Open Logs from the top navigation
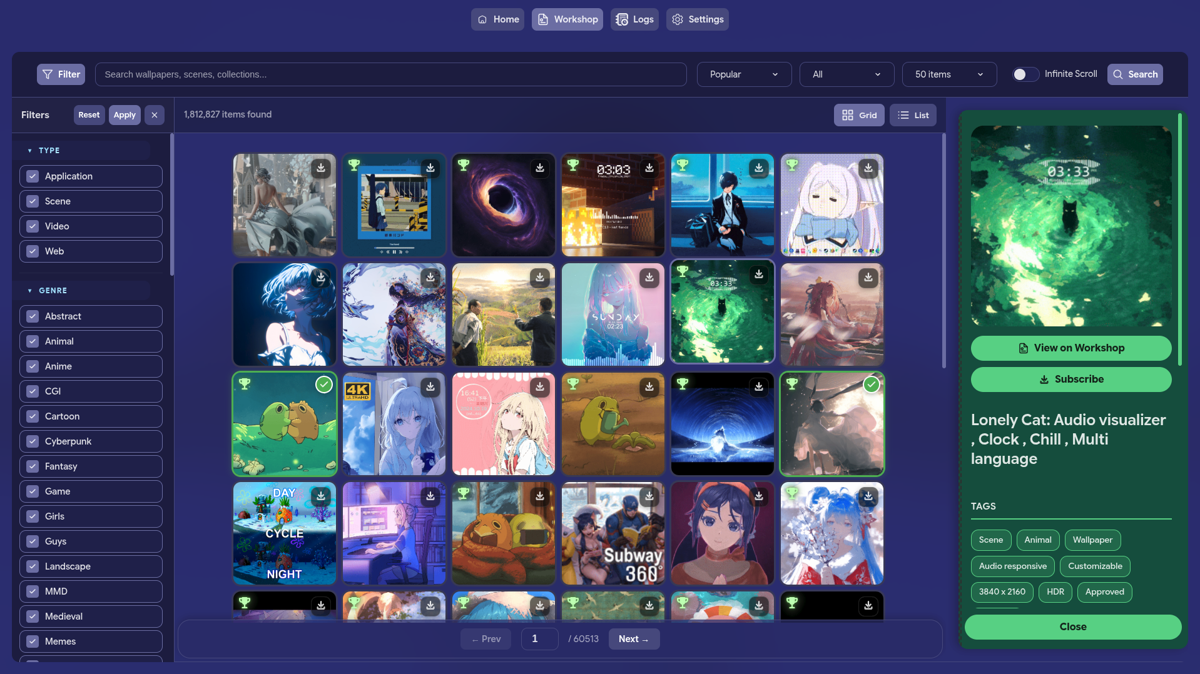This screenshot has height=674, width=1200. tap(634, 19)
